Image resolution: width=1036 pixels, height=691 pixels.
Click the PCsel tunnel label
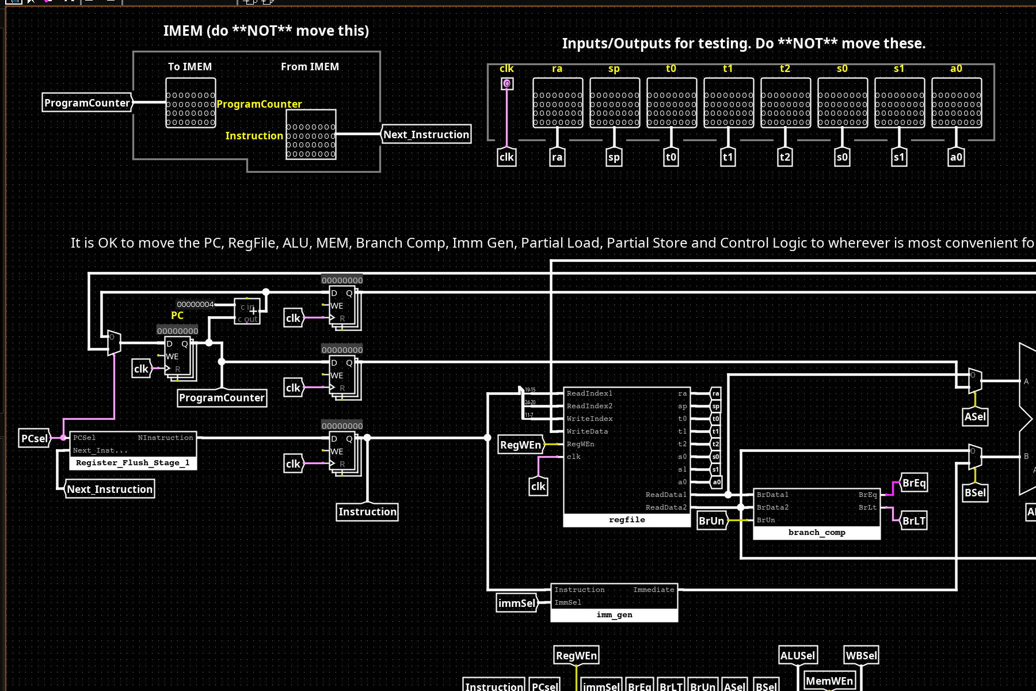click(35, 438)
